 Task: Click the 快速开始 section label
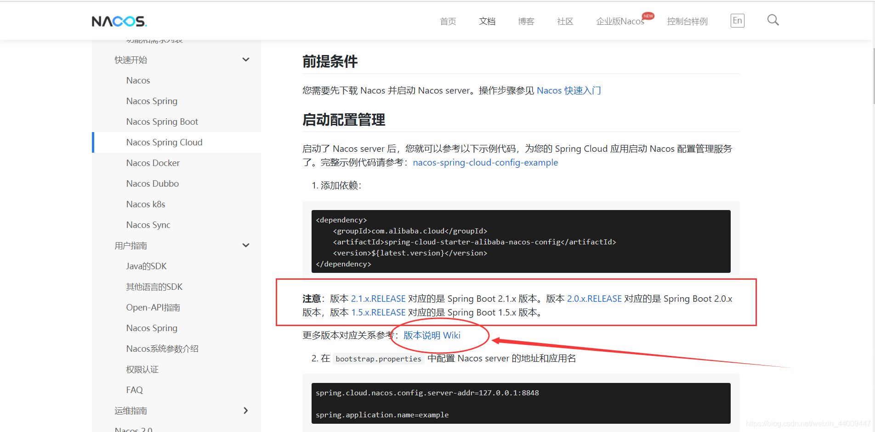tap(131, 60)
